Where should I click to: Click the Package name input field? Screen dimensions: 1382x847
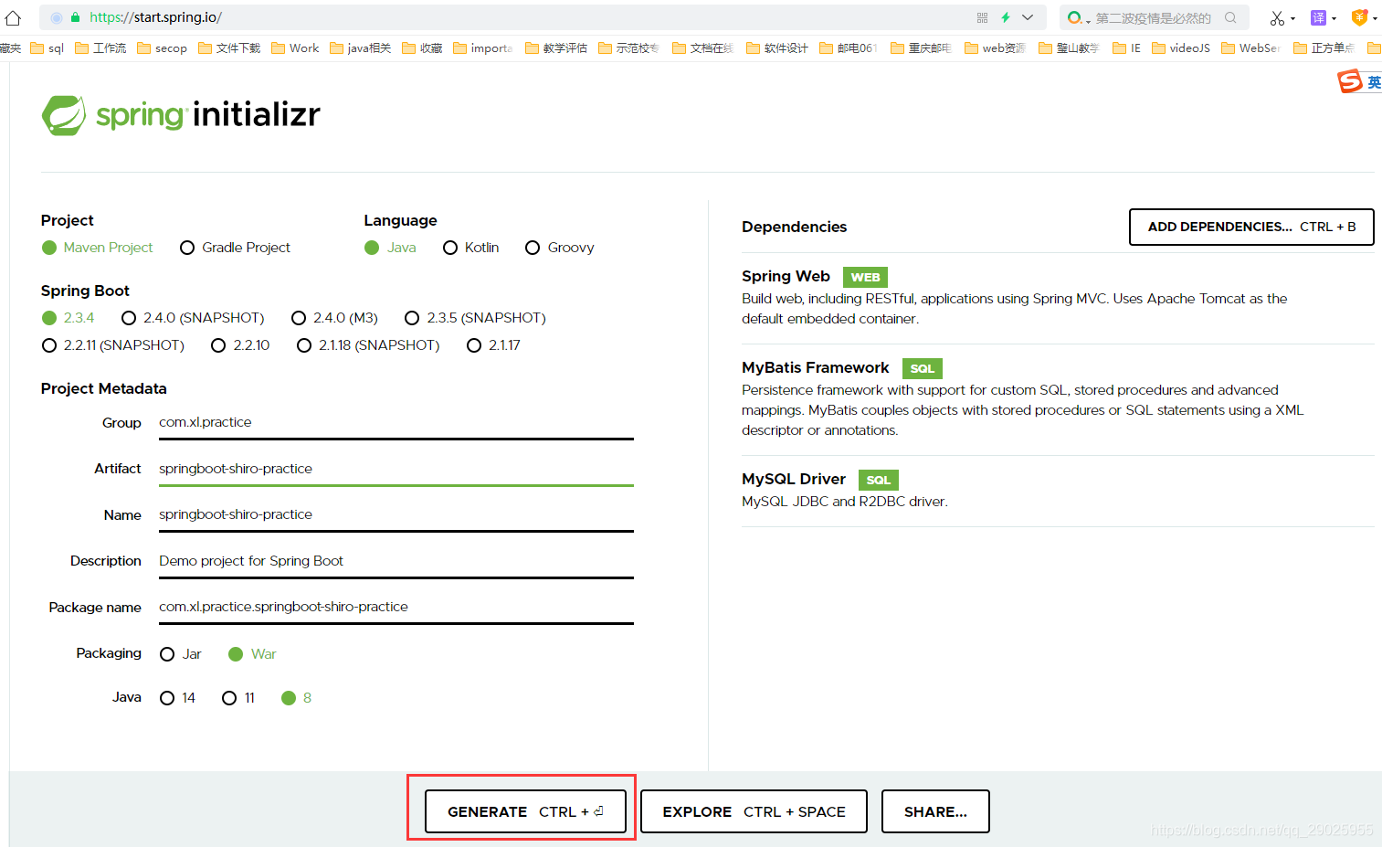coord(396,608)
